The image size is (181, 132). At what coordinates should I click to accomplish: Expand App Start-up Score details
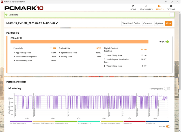click(14, 53)
